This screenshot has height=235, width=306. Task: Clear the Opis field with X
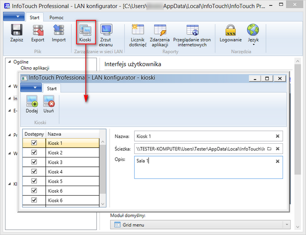pyautogui.click(x=277, y=161)
